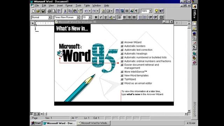Click the clock appointment icon on Office shortcut bar
This screenshot has width=224, height=126.
[195, 38]
